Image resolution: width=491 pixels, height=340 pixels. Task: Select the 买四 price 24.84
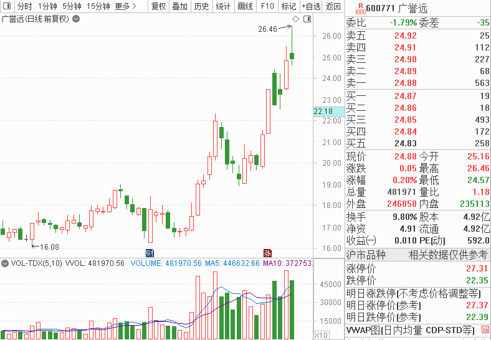coord(406,132)
